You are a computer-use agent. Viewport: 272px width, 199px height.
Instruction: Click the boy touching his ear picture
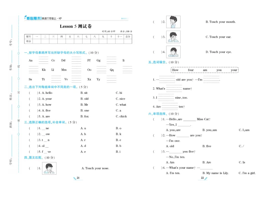coord(173,36)
